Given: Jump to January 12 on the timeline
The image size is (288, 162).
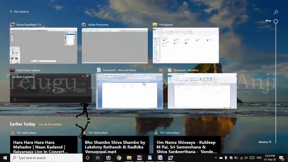Looking at the screenshot, I should 265,142.
